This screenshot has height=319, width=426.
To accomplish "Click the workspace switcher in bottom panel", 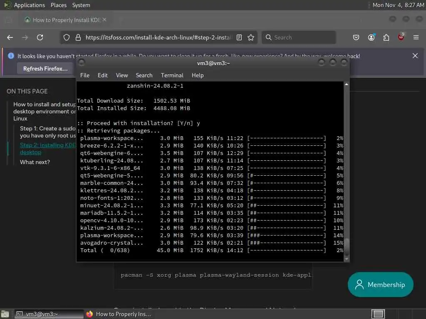I will pyautogui.click(x=378, y=314).
